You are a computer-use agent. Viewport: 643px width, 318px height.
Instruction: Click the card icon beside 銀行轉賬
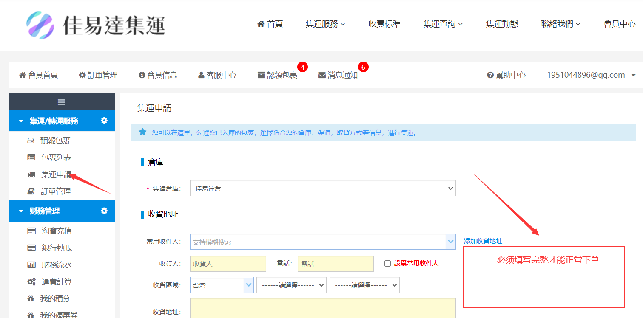click(x=31, y=248)
